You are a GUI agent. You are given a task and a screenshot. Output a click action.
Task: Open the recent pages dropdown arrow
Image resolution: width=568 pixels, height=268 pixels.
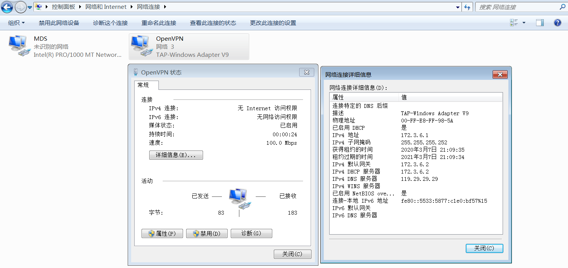[x=30, y=7]
